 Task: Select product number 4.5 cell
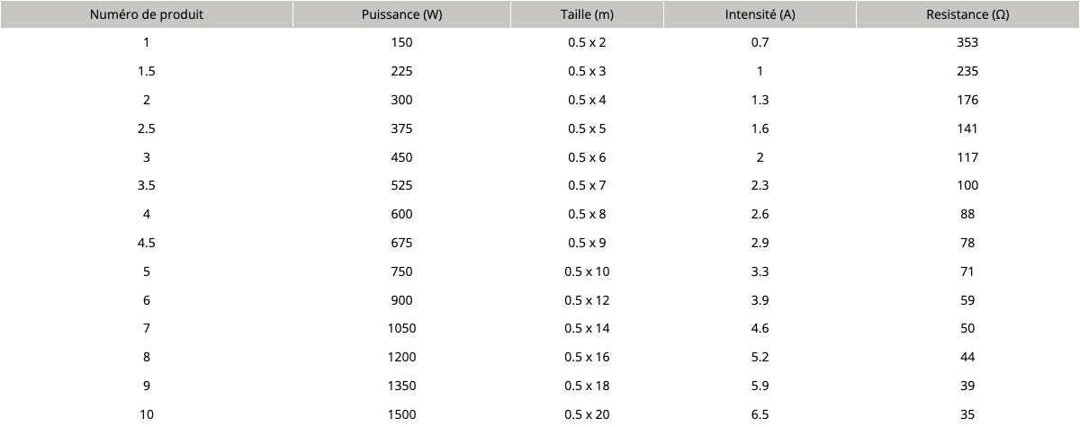pos(147,243)
